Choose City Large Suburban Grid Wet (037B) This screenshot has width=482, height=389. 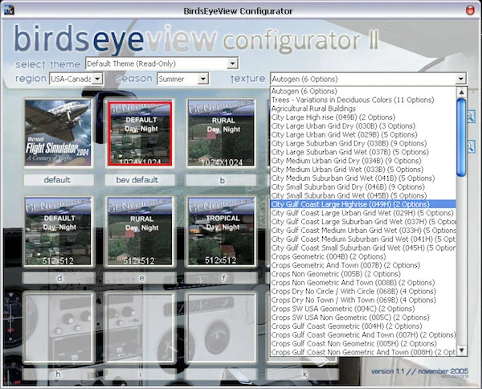click(363, 152)
